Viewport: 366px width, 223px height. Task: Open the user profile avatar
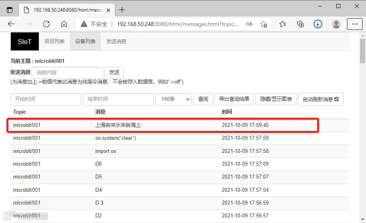(x=336, y=24)
